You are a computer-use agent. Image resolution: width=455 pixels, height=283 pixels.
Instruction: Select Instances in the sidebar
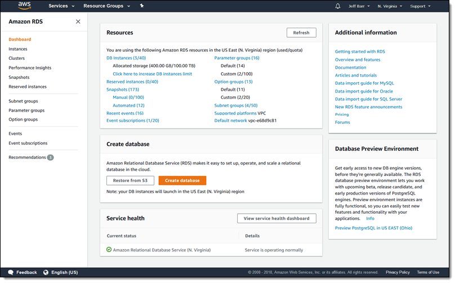point(18,49)
